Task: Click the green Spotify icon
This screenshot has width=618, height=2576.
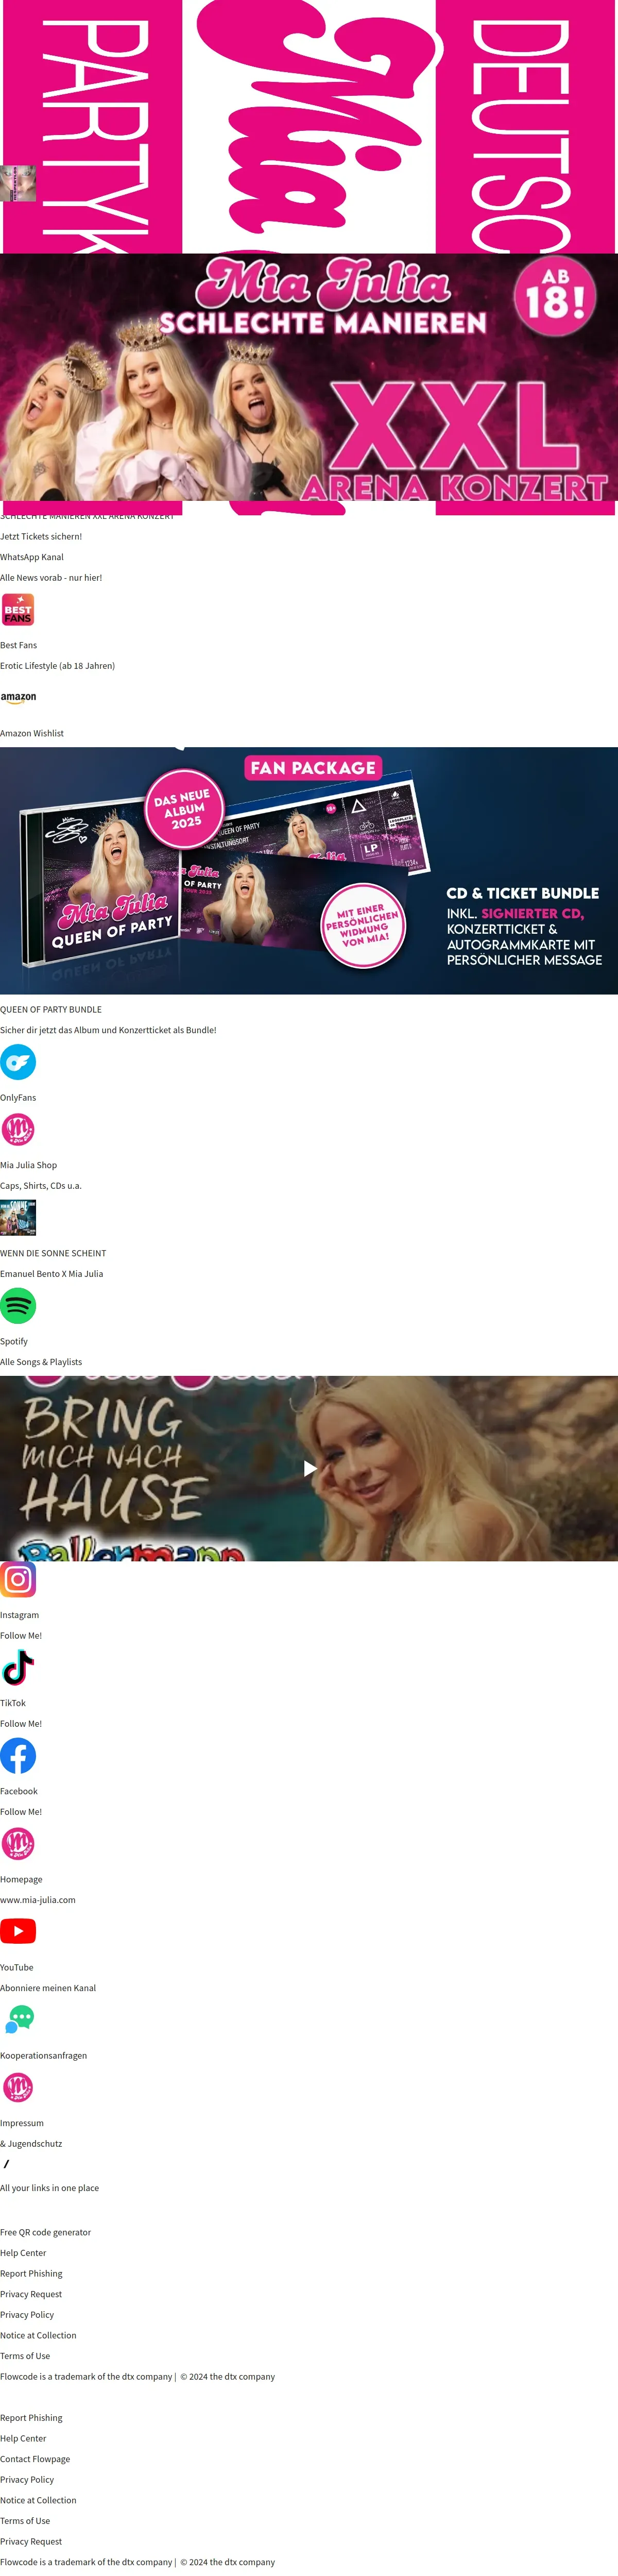Action: pos(18,1305)
